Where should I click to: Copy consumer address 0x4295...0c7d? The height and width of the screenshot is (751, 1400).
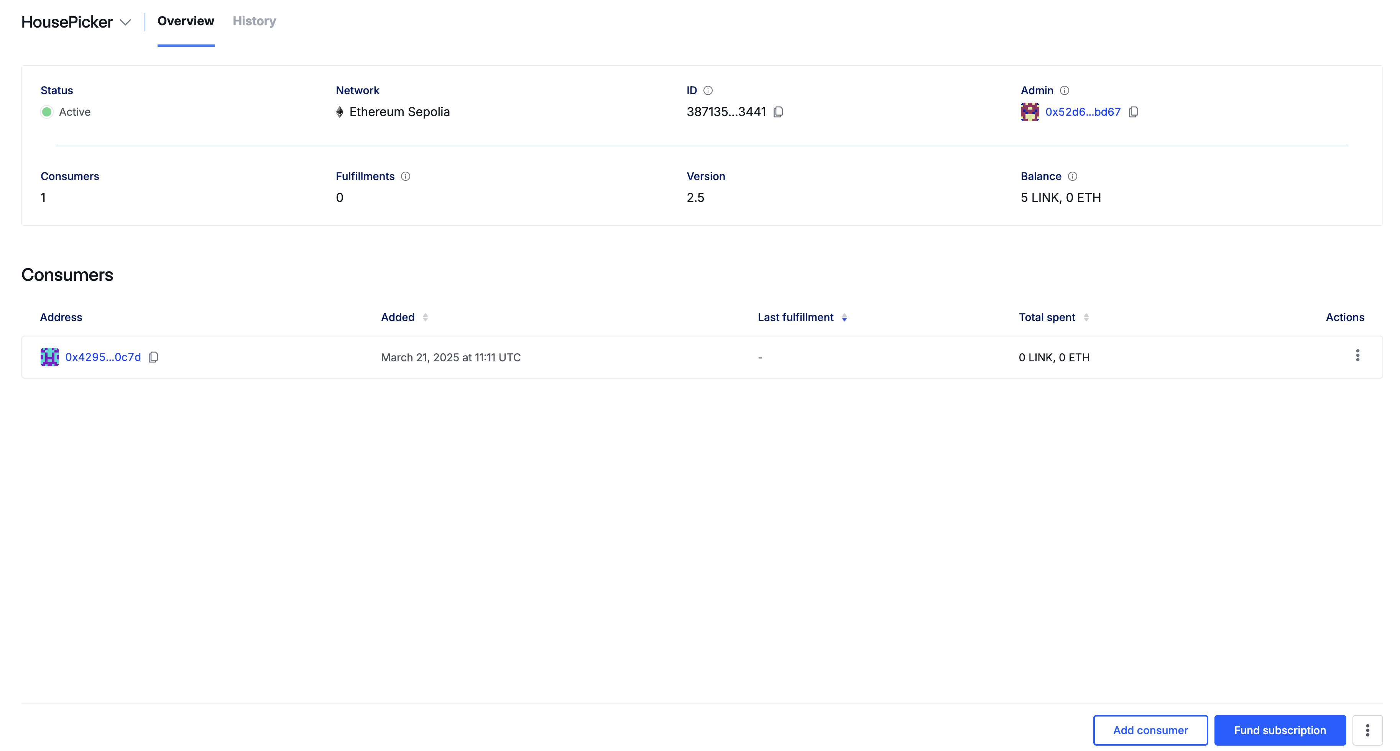(153, 357)
